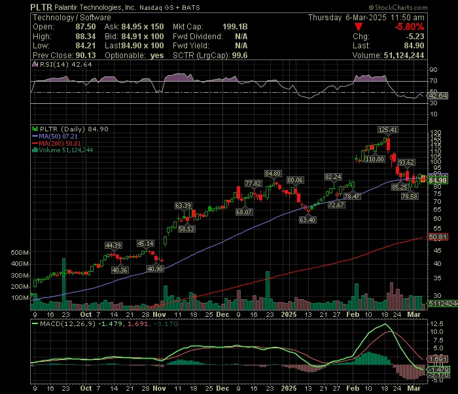Click the Chg value -5.23
Screen dimensions: 458x394
pyautogui.click(x=415, y=37)
